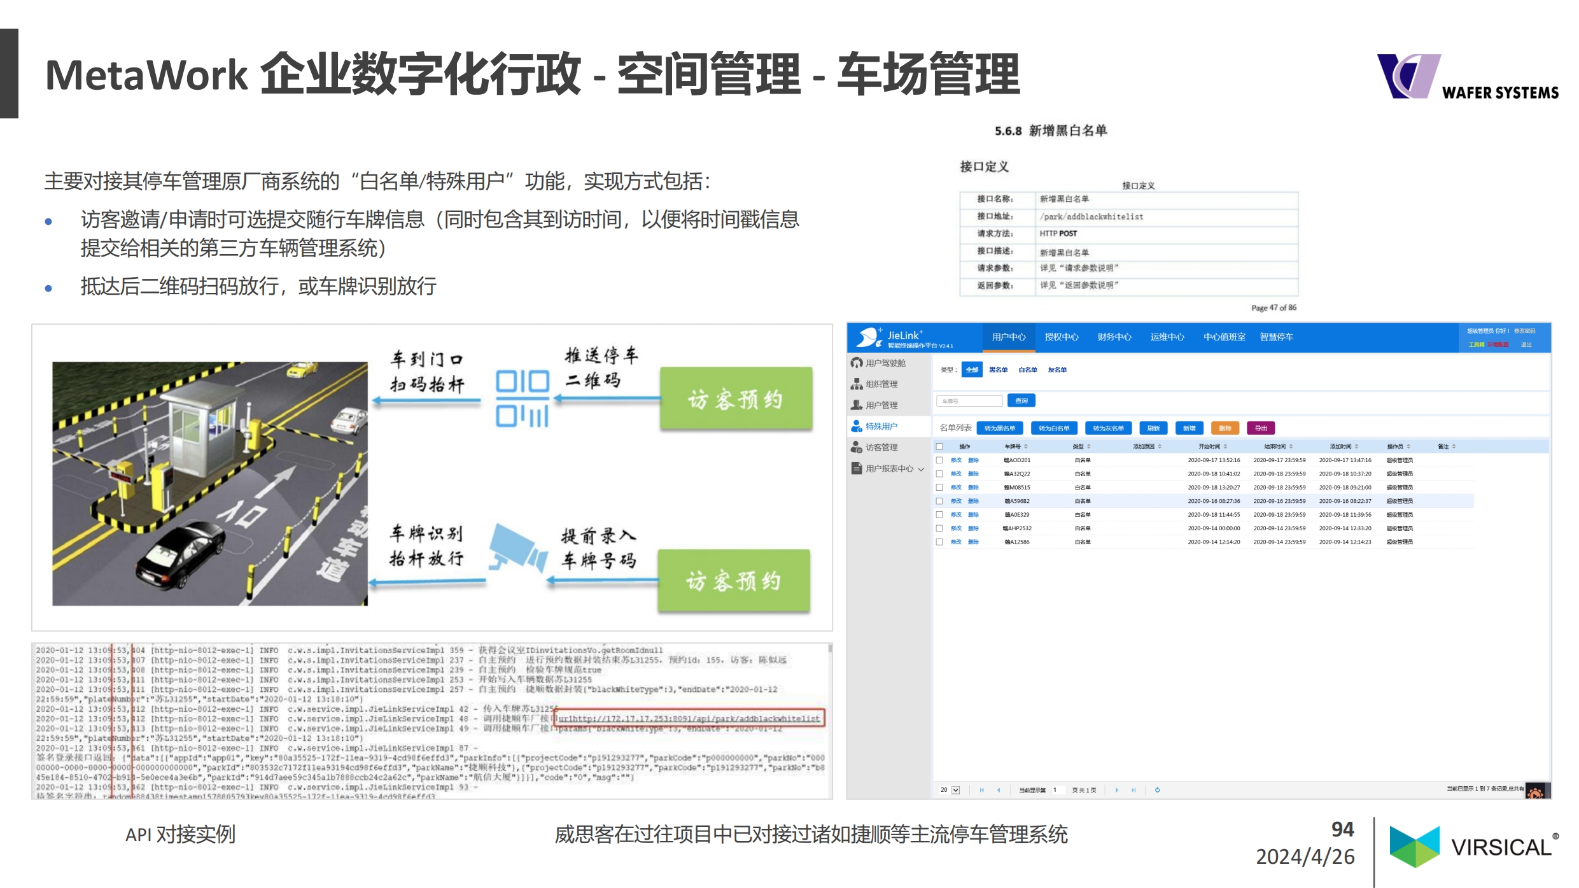Image resolution: width=1579 pixels, height=888 pixels.
Task: Open the 用户管理 user icon in sidebar
Action: [857, 405]
